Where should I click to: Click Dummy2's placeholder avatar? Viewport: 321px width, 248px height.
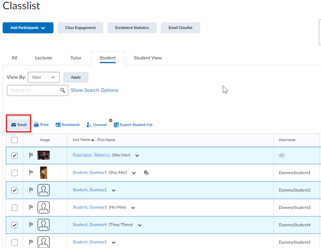pos(44,190)
